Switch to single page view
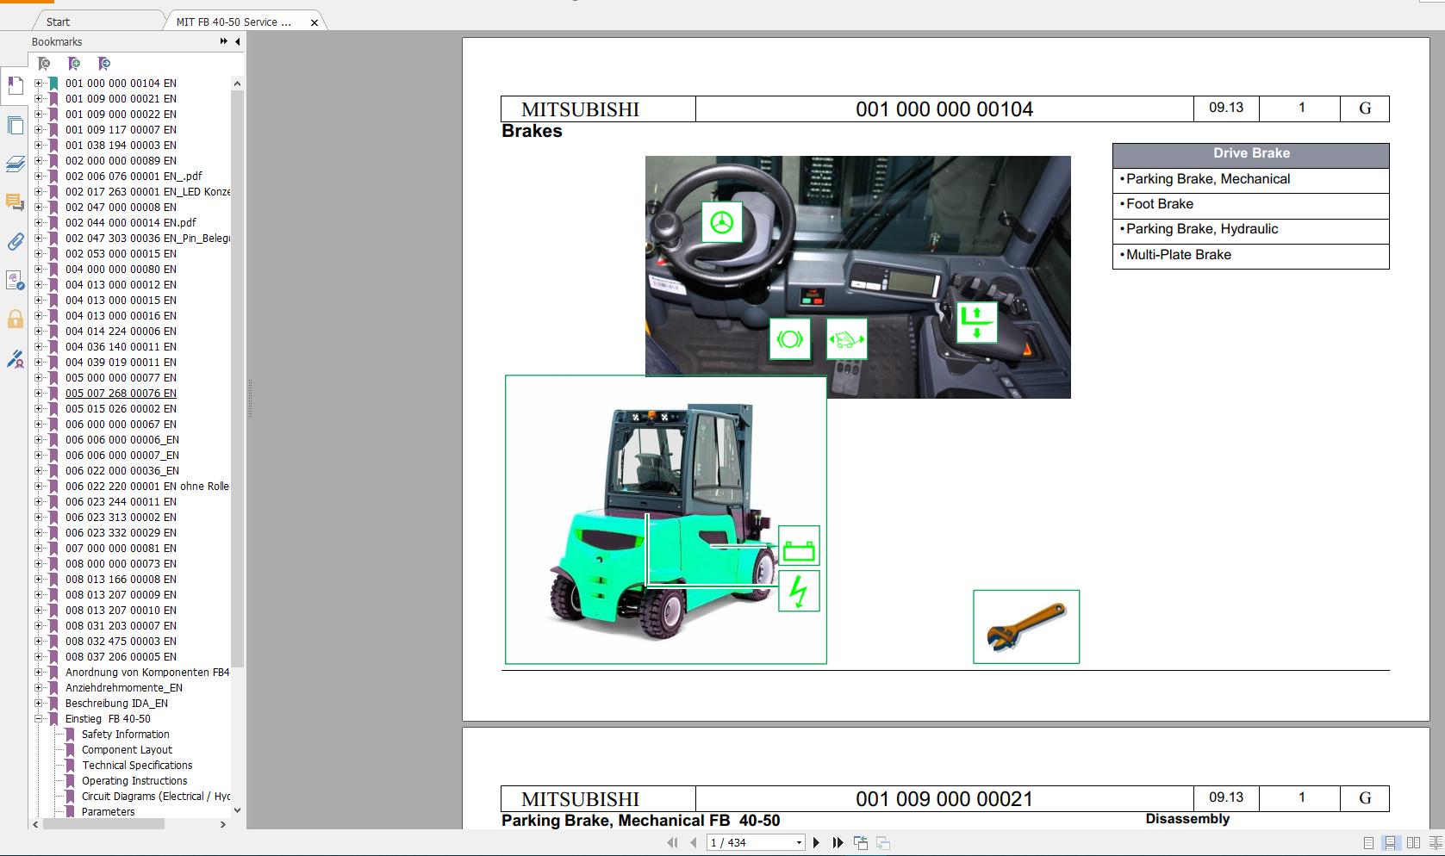Image resolution: width=1445 pixels, height=856 pixels. tap(1369, 843)
